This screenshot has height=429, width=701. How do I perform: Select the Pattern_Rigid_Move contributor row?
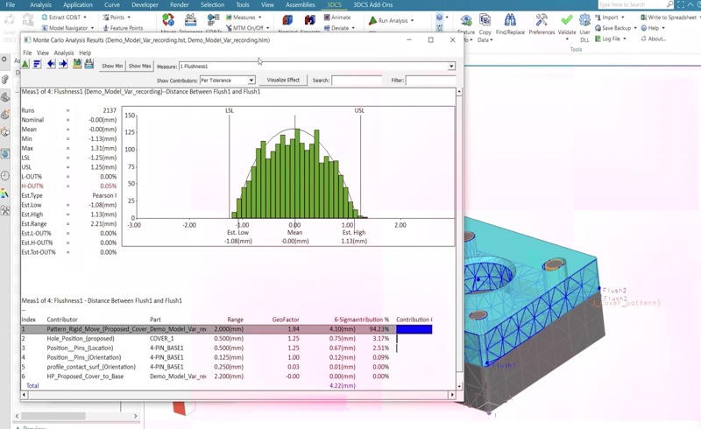click(x=227, y=329)
